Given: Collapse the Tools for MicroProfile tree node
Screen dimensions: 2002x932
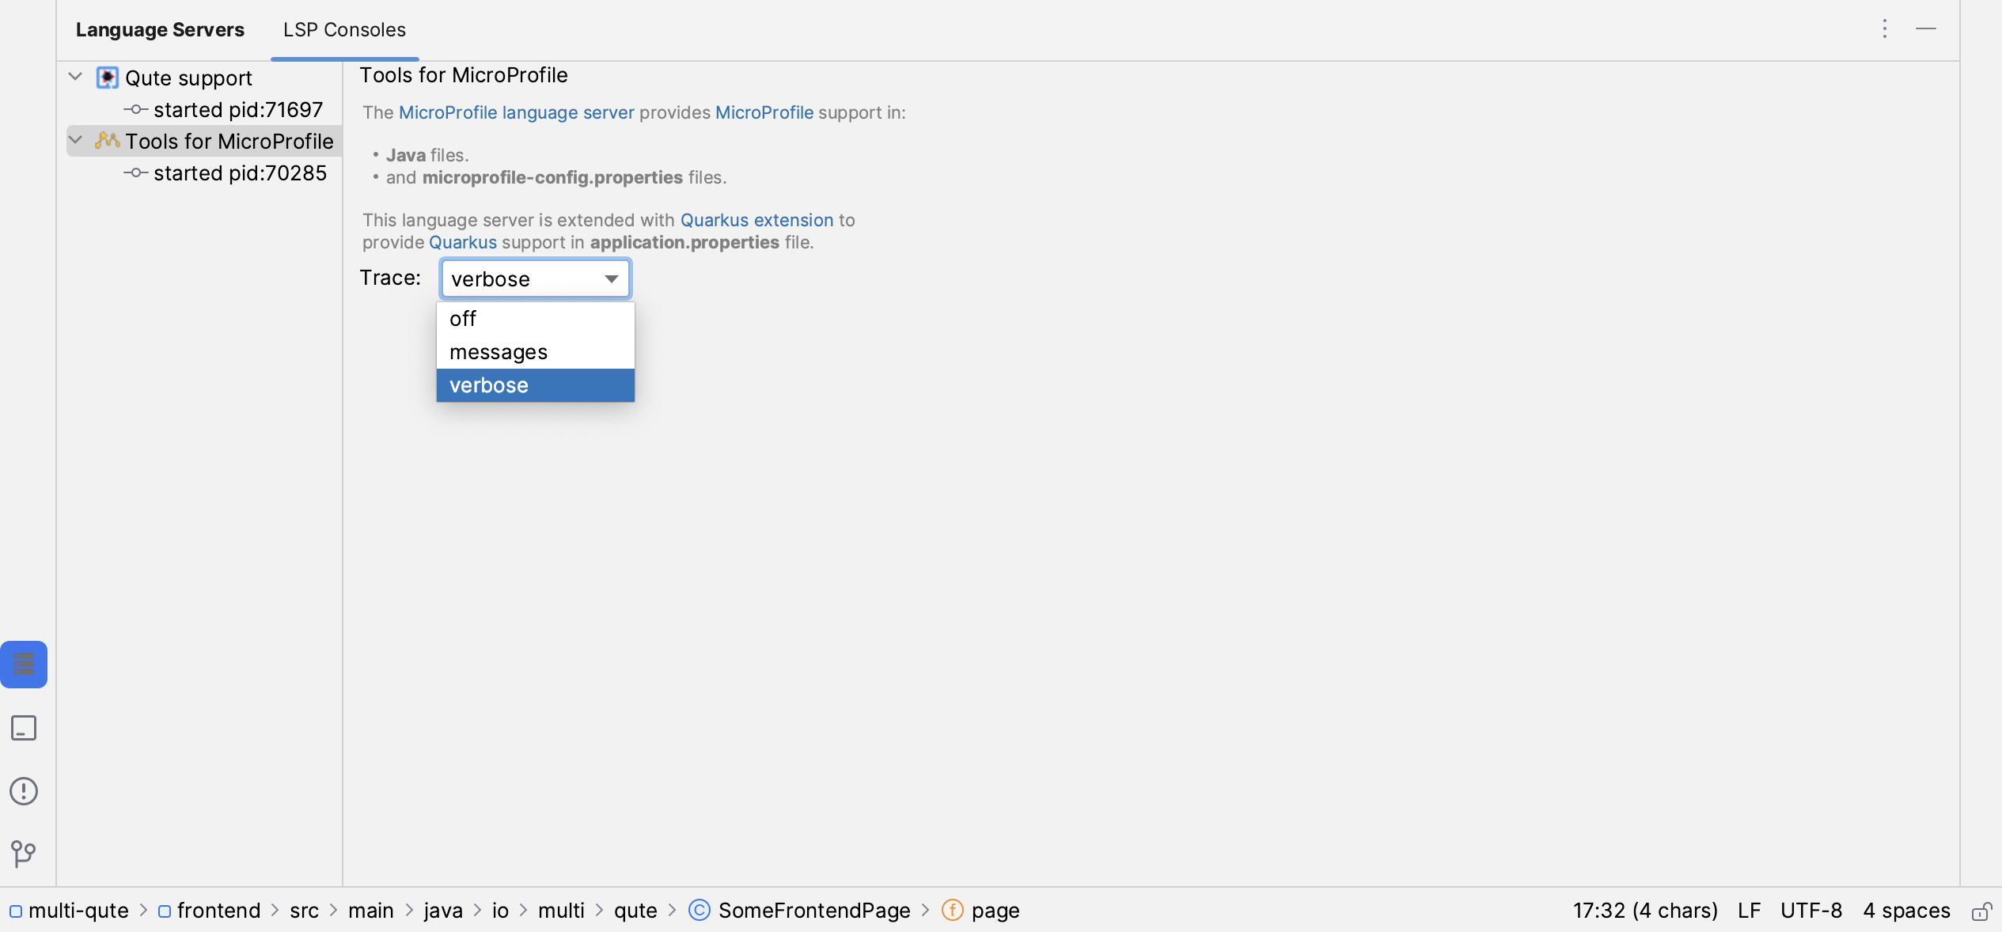Looking at the screenshot, I should 76,140.
